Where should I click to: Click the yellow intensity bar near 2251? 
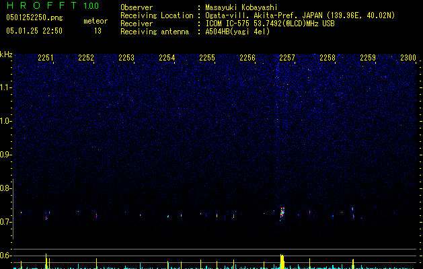pyautogui.click(x=46, y=261)
